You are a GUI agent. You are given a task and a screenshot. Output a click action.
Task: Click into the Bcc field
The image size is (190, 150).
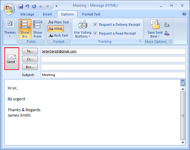coord(113,67)
